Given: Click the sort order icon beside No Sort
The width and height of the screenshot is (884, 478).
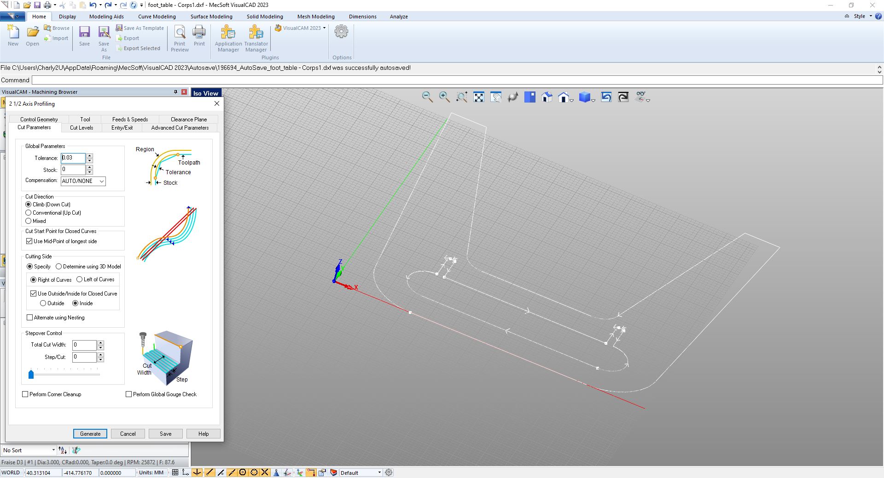Looking at the screenshot, I should 63,450.
